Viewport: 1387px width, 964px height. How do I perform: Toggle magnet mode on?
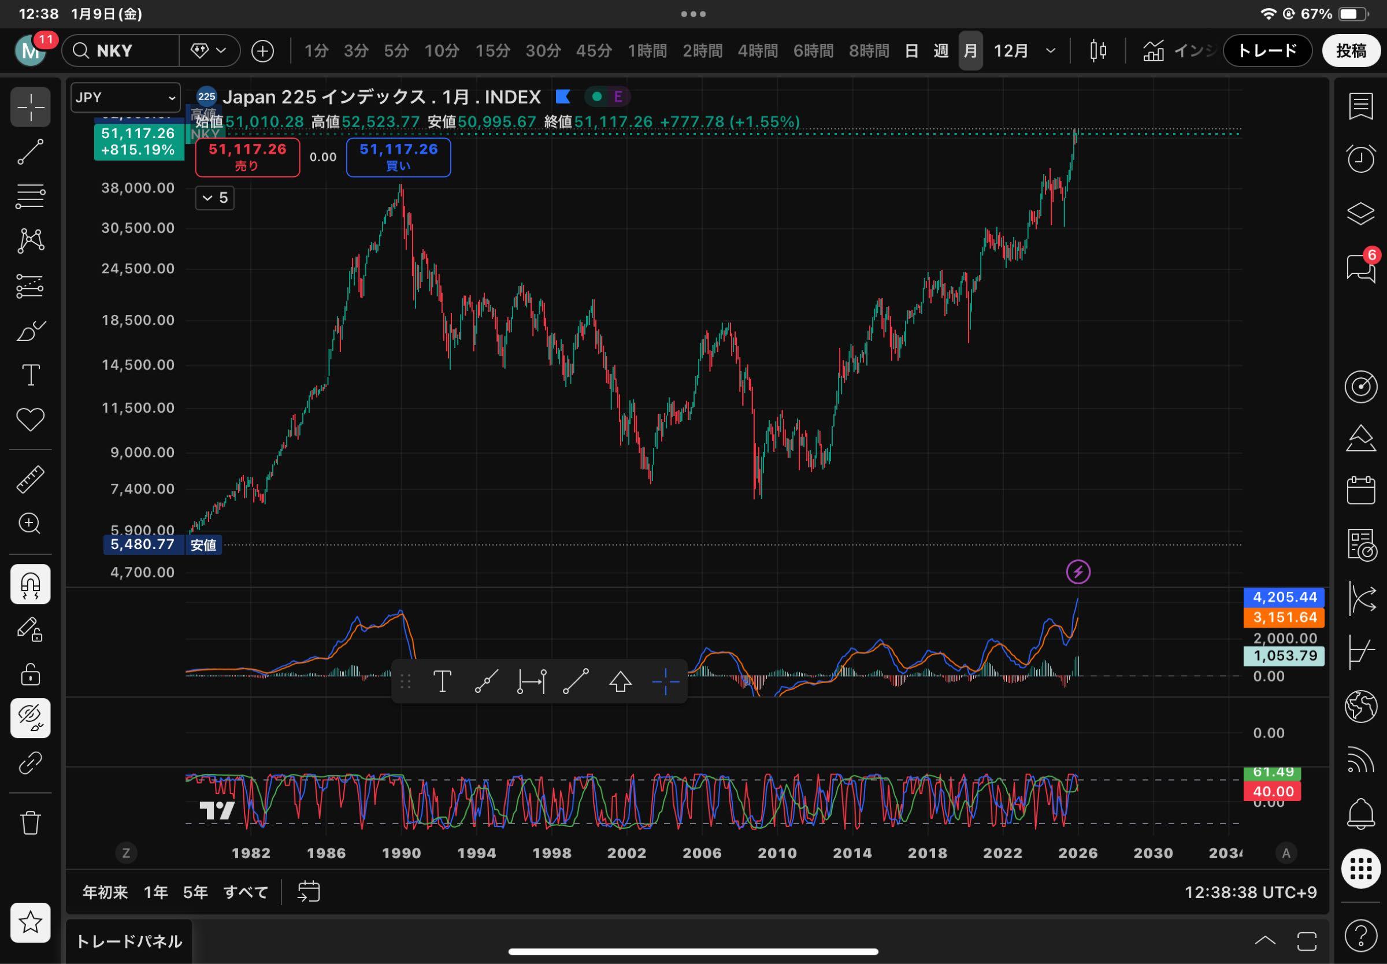coord(30,584)
